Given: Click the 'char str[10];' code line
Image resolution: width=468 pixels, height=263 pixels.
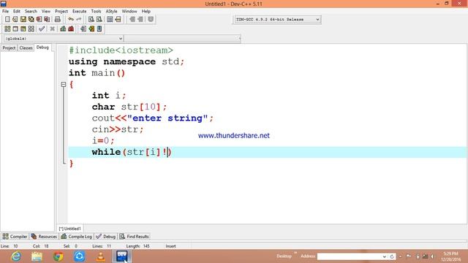Looking at the screenshot, I should [129, 107].
